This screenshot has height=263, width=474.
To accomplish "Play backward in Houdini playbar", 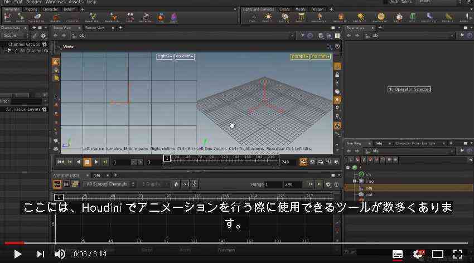I will pyautogui.click(x=78, y=162).
